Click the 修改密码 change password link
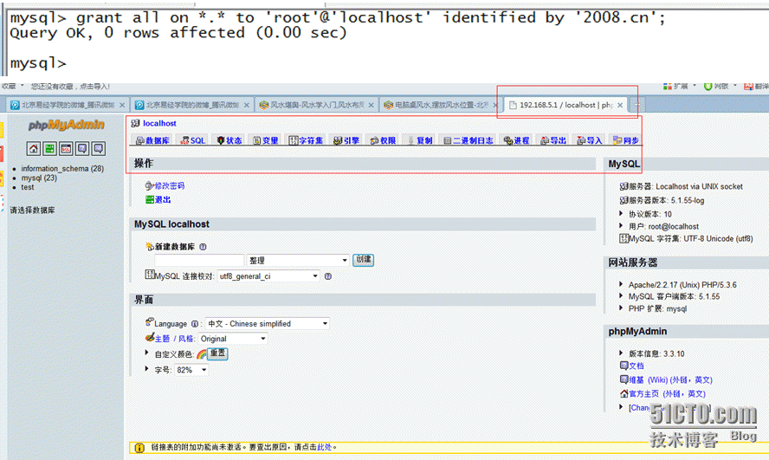This screenshot has height=460, width=769. [x=170, y=186]
